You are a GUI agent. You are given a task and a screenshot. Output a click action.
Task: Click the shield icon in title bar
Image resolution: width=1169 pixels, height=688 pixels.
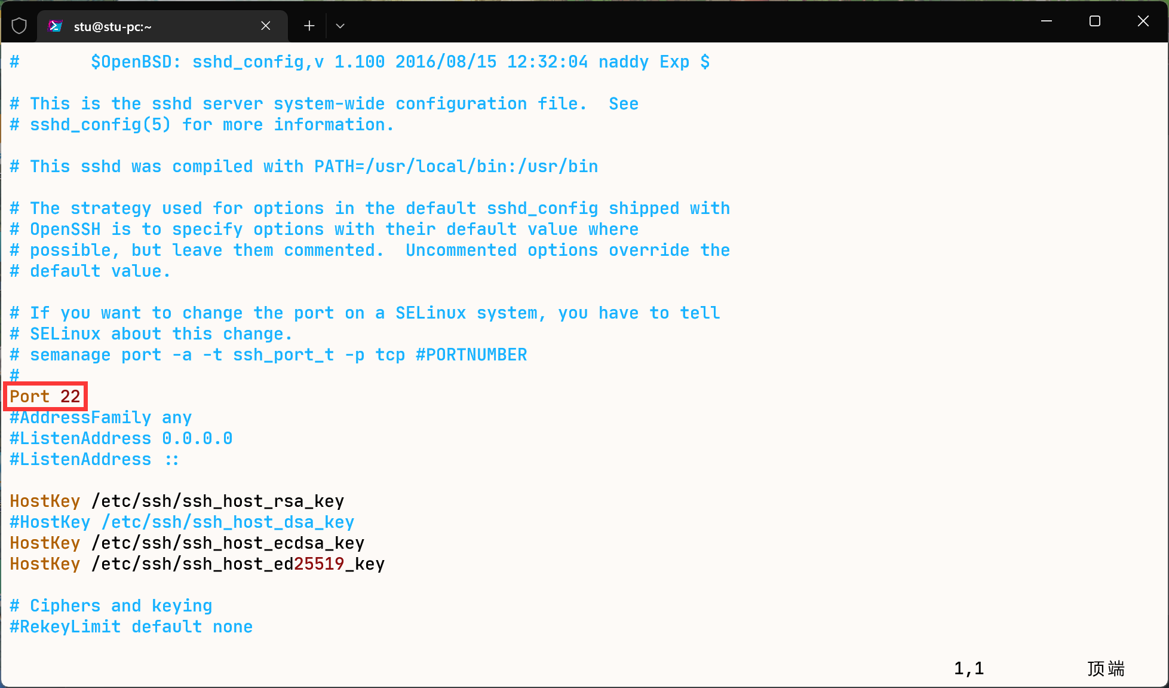click(19, 26)
